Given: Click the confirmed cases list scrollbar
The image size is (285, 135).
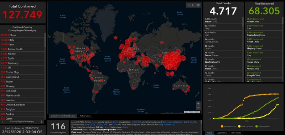Looking at the screenshot, I should coord(45,76).
